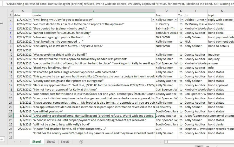Screen dimensions: 234x147
Task: Click the Normal view icon in status bar
Action: point(199,146)
